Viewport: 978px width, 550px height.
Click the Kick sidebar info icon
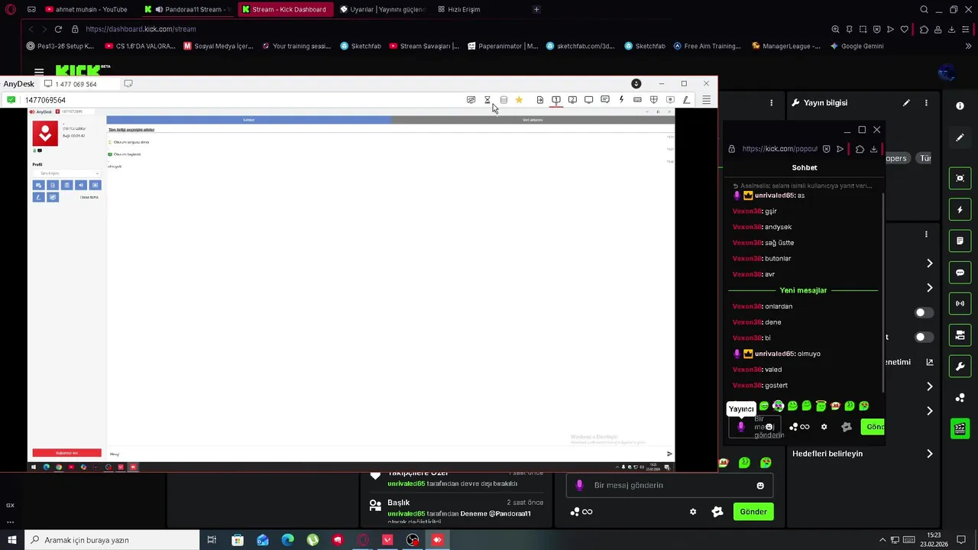tap(960, 106)
